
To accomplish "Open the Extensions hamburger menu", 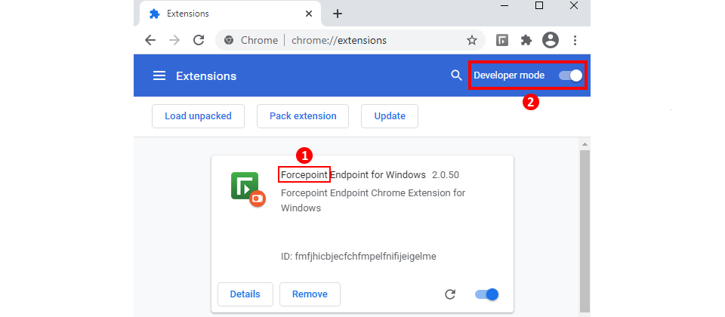I will point(159,75).
